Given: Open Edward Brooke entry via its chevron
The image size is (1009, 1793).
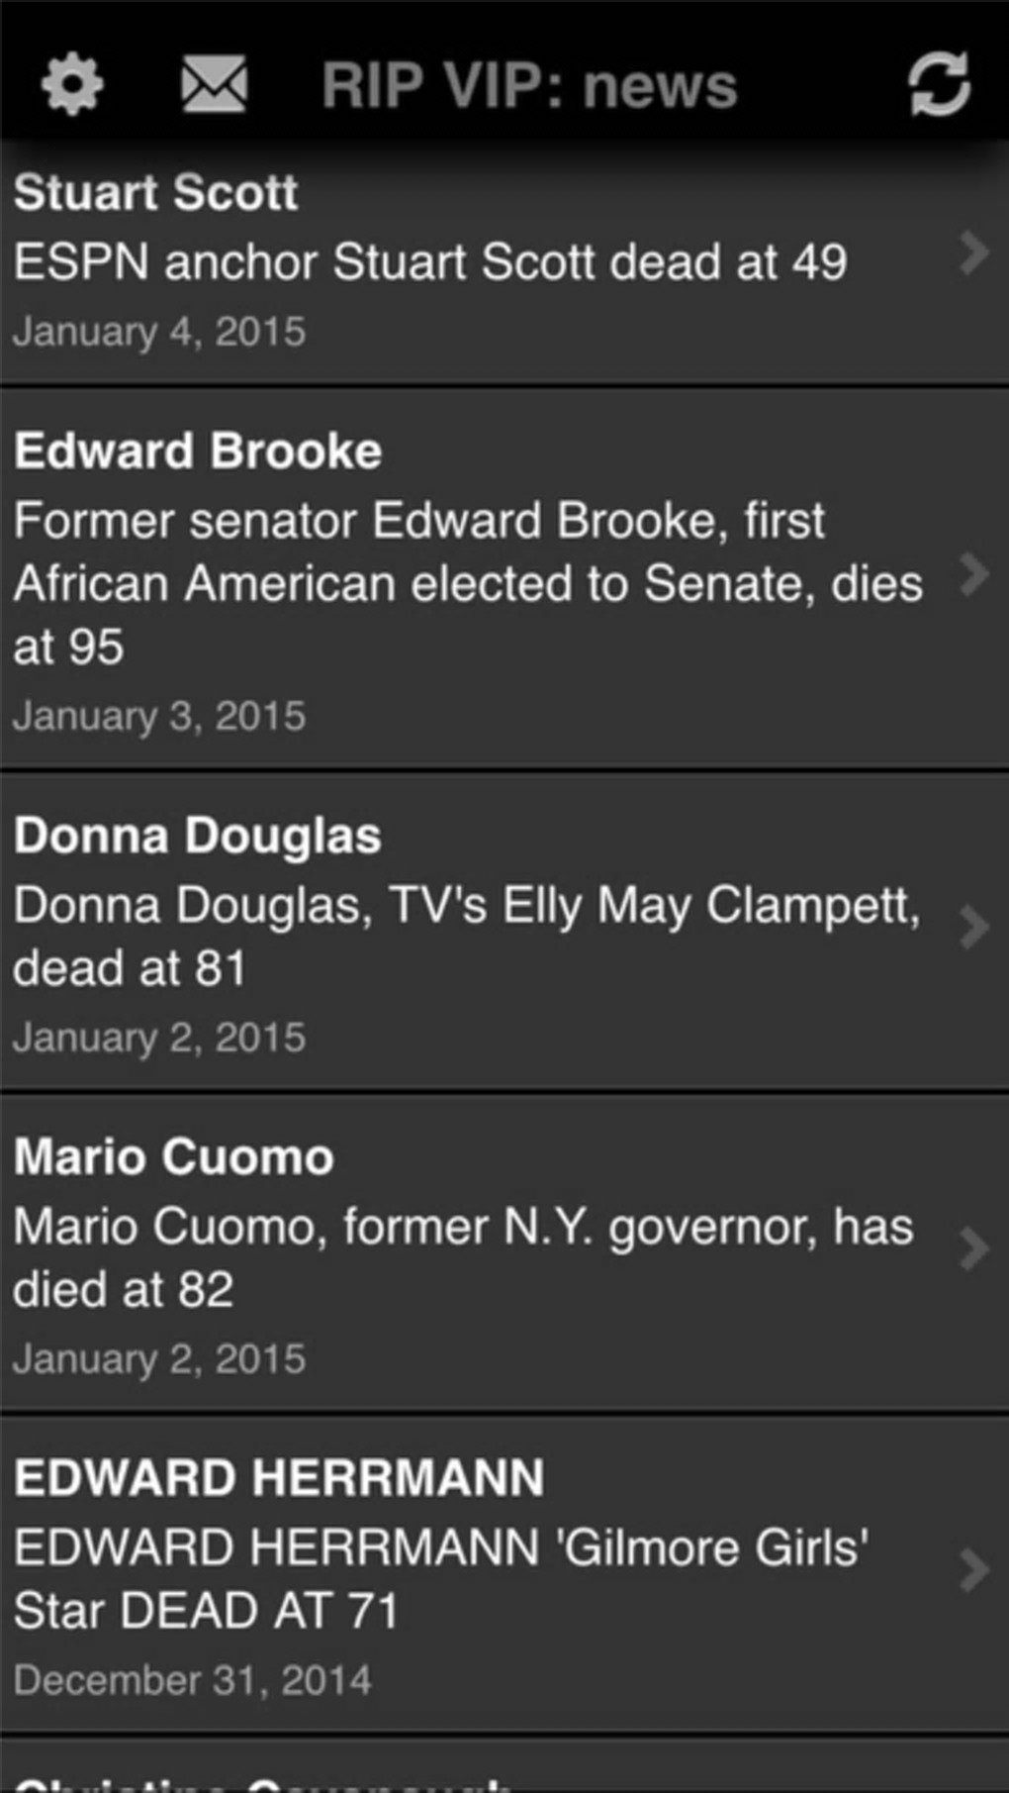Looking at the screenshot, I should coord(974,574).
